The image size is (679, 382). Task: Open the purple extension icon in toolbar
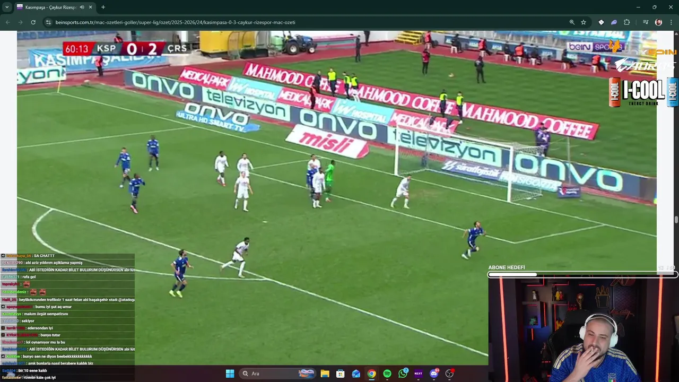[x=614, y=22]
